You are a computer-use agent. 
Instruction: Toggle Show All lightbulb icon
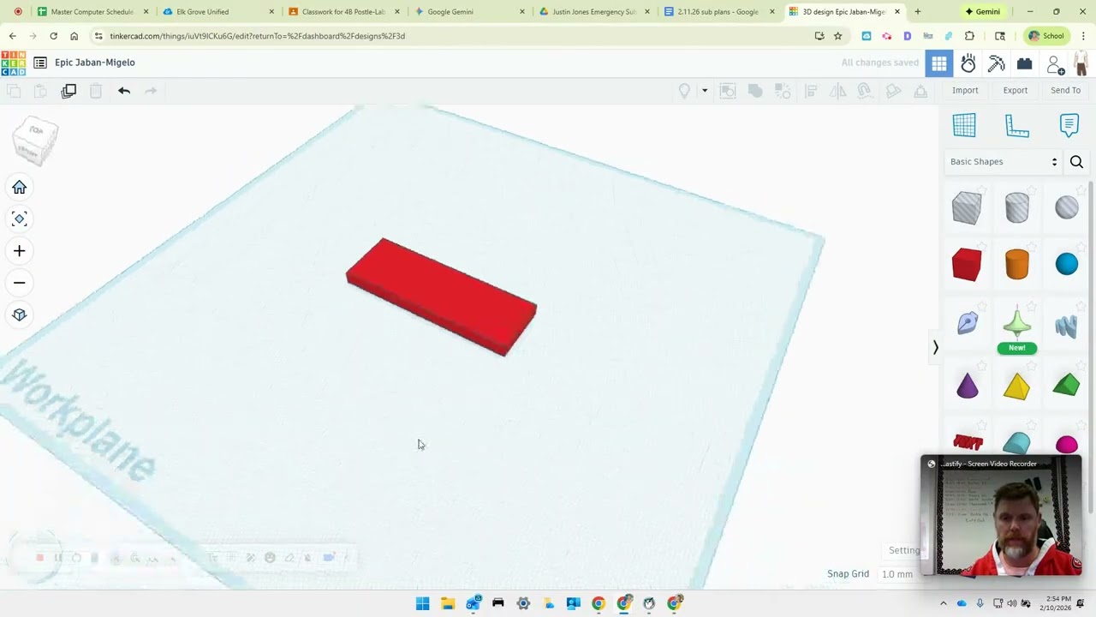(684, 91)
